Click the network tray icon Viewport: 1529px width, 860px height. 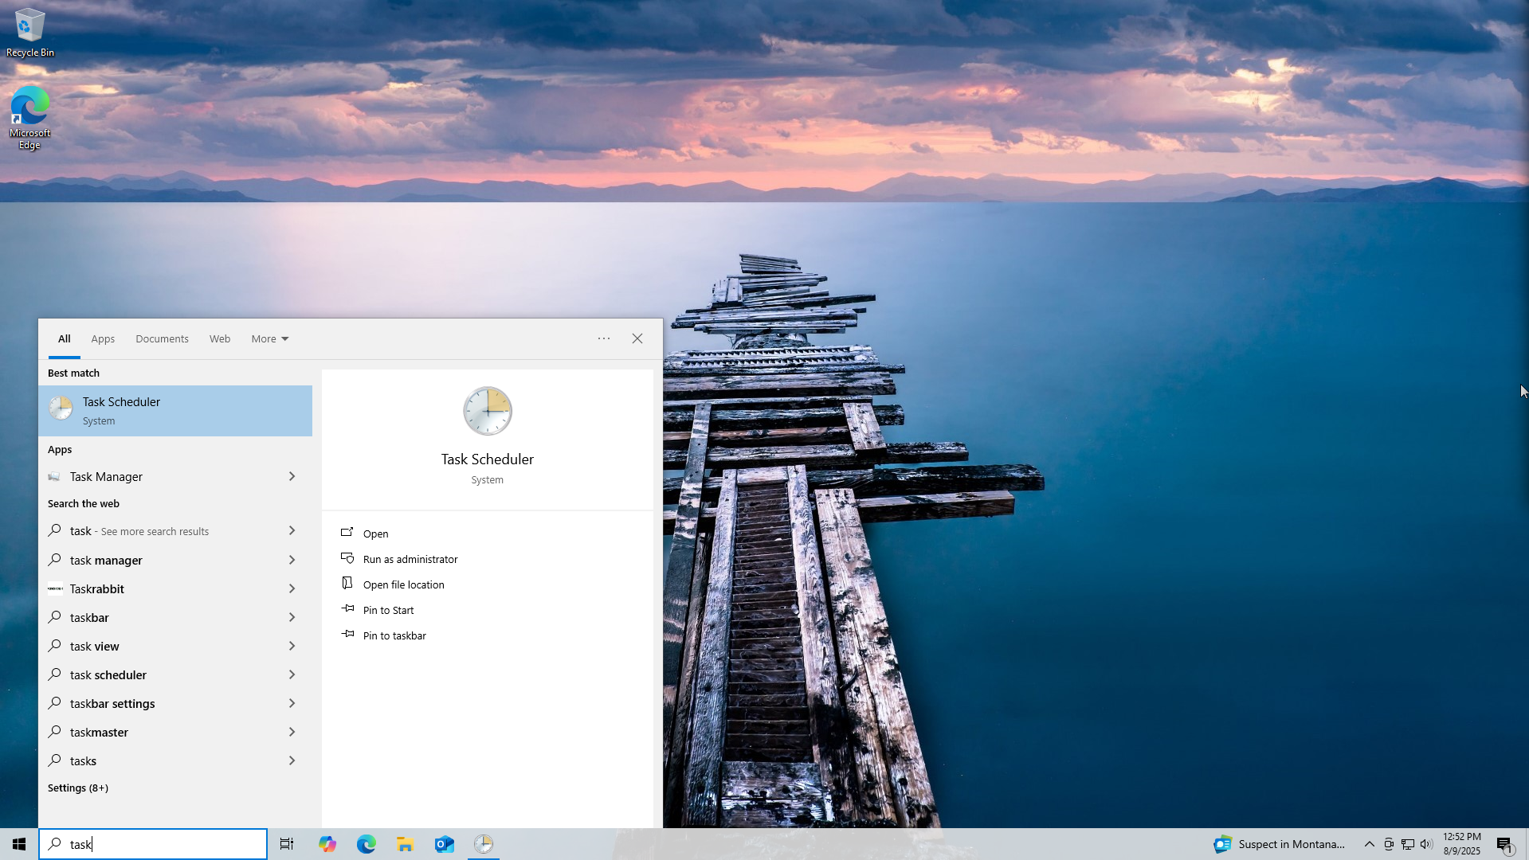pos(1408,844)
